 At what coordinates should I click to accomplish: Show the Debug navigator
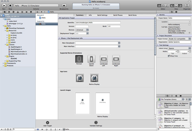[22, 12]
